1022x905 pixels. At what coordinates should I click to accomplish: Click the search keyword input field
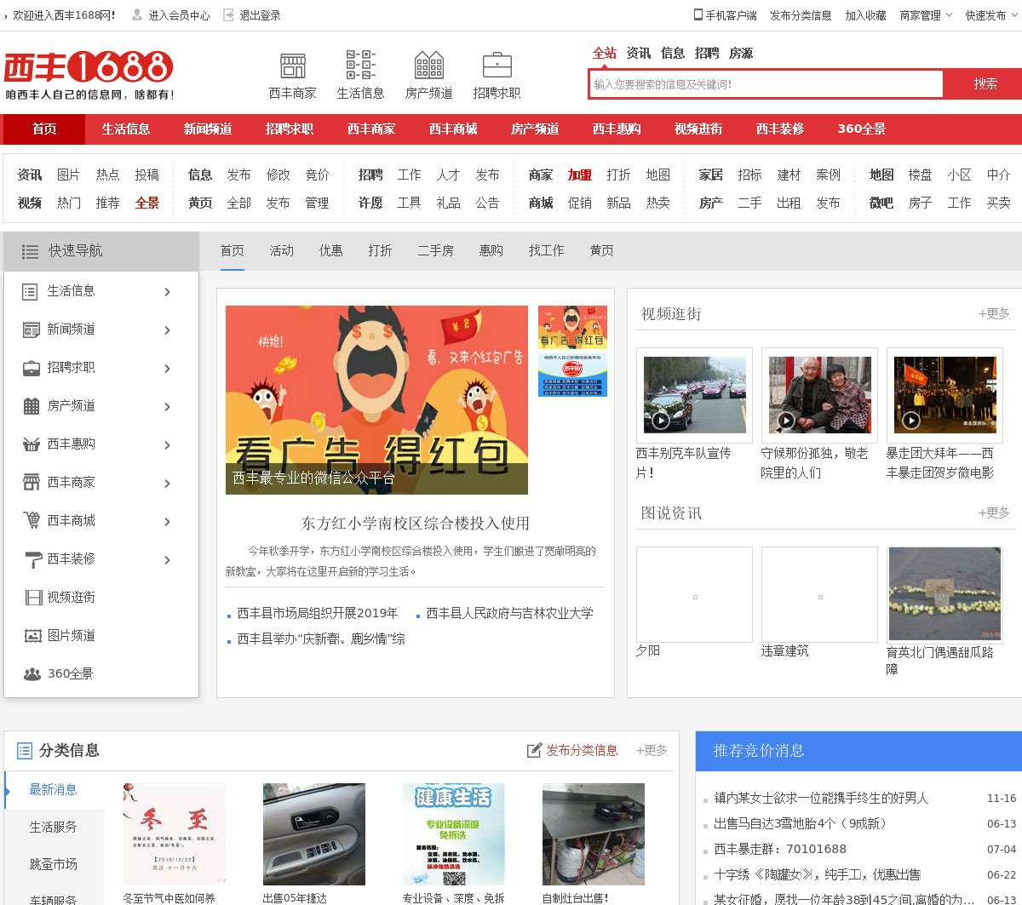pos(766,84)
